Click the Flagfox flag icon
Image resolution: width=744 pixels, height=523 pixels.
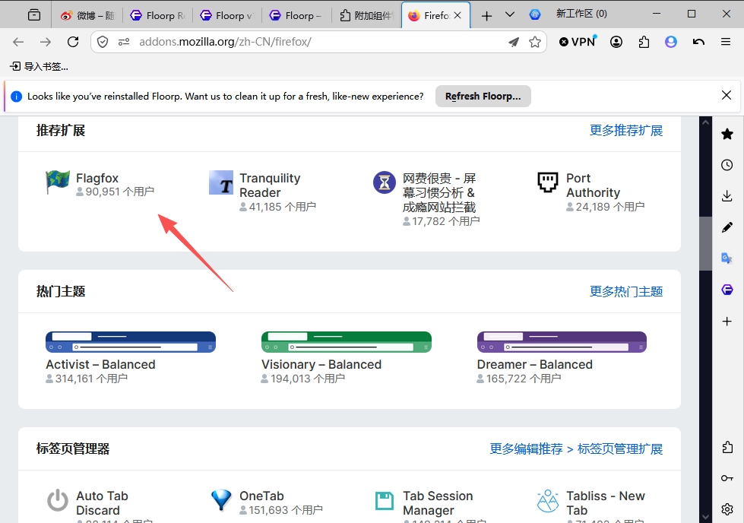tap(58, 182)
